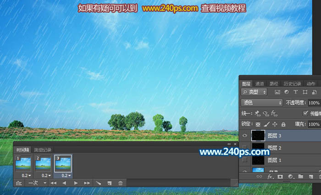Play the animation
Screen dimensions: 321x195
point(76,183)
